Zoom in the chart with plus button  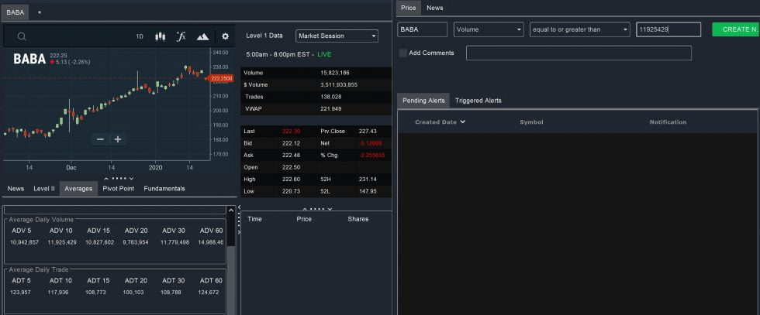click(x=118, y=139)
